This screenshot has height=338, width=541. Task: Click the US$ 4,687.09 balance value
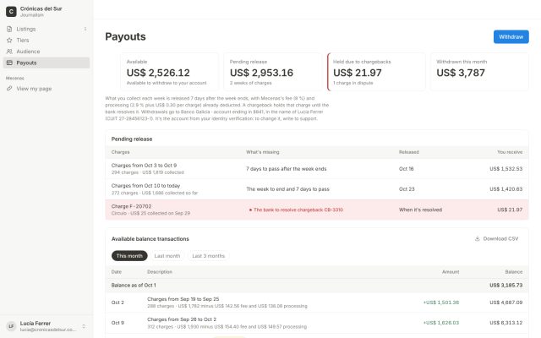pos(505,303)
